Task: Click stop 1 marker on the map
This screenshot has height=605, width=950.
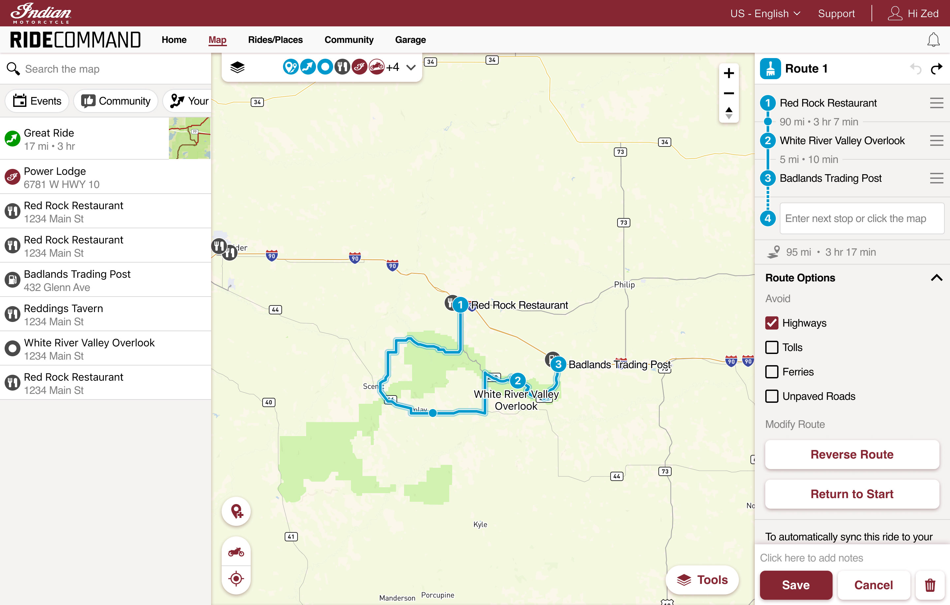Action: tap(460, 305)
